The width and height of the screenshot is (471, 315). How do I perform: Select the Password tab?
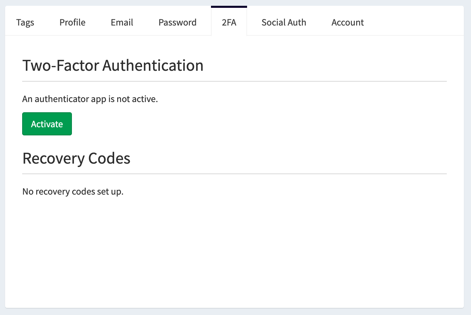point(177,22)
